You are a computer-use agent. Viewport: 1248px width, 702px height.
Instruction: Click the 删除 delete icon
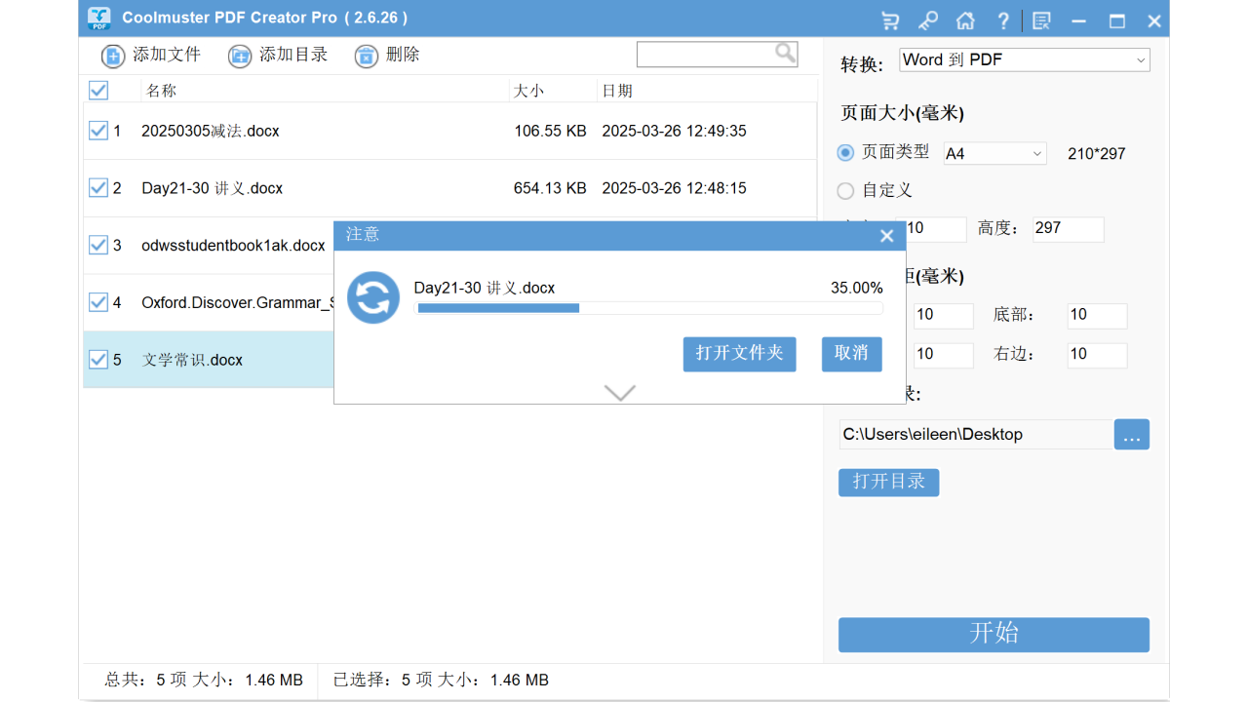pyautogui.click(x=366, y=56)
